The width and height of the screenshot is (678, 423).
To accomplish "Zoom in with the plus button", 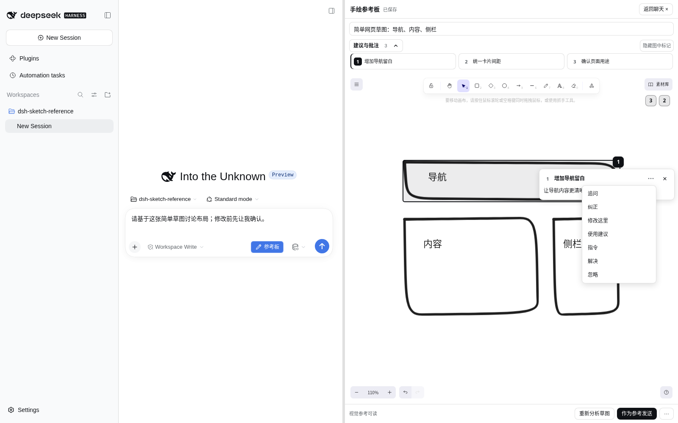I will 389,393.
